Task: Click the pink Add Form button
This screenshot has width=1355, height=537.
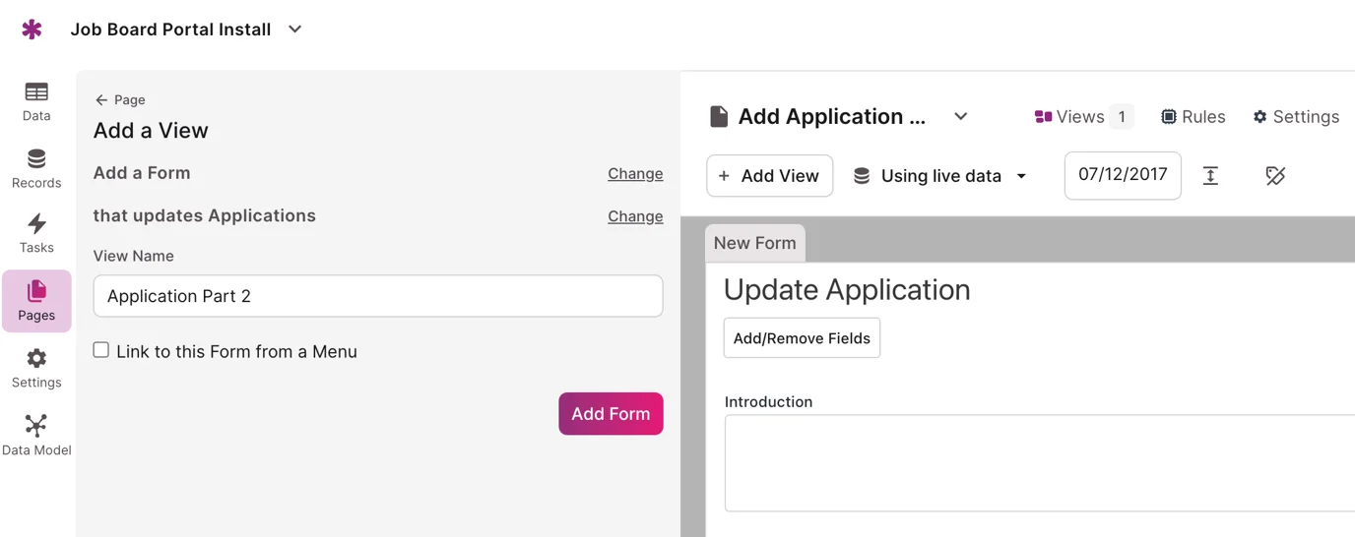Action: (x=611, y=414)
